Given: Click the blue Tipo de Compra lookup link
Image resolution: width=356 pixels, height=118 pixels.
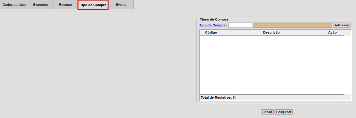Looking at the screenshot, I should (x=213, y=25).
